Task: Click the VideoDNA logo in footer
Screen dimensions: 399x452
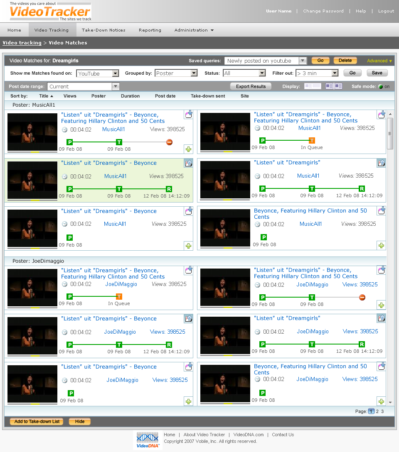Action: [148, 440]
